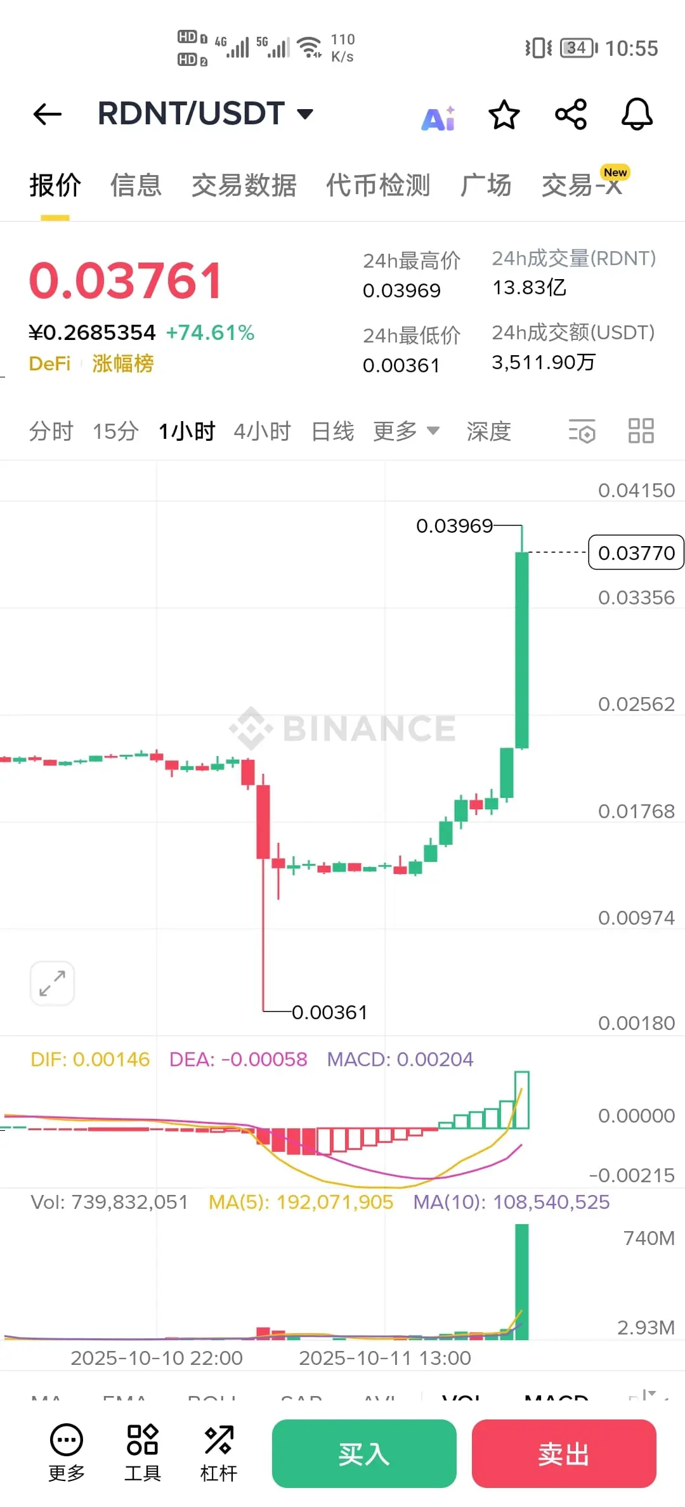Switch to the 信息 tab
685x1507 pixels.
(136, 185)
